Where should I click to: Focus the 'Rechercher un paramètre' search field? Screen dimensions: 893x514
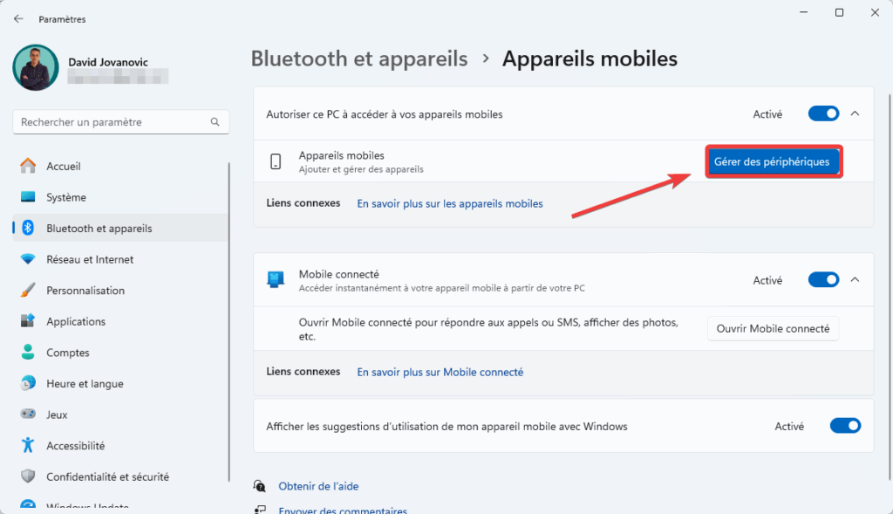click(x=120, y=122)
